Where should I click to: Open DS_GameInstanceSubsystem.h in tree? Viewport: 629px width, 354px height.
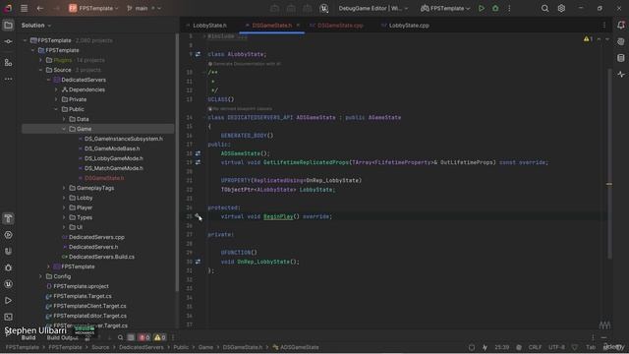tap(124, 139)
